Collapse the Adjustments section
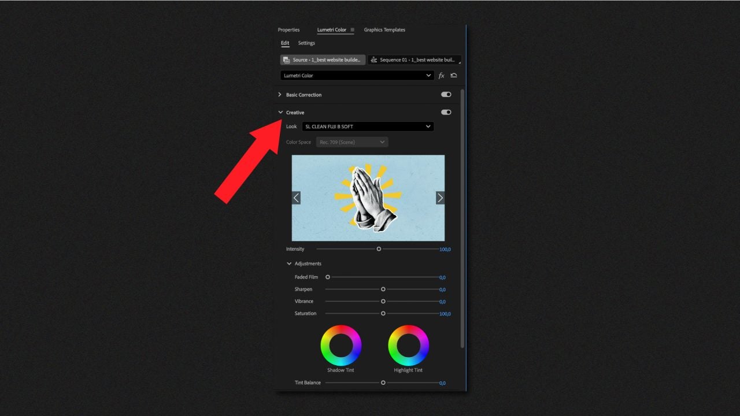Screen dimensions: 740x416 click(289, 263)
